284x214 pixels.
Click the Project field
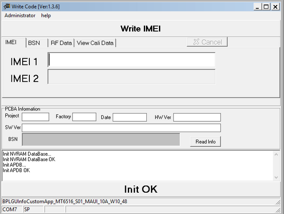(36, 117)
